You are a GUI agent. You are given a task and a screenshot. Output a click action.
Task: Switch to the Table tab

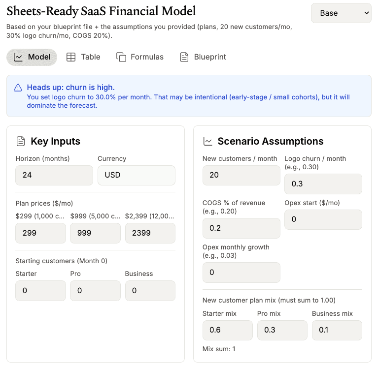coord(91,57)
